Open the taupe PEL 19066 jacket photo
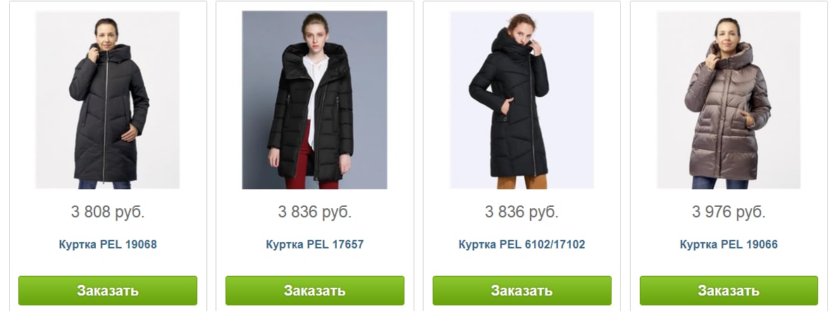The height and width of the screenshot is (311, 835). (729, 100)
